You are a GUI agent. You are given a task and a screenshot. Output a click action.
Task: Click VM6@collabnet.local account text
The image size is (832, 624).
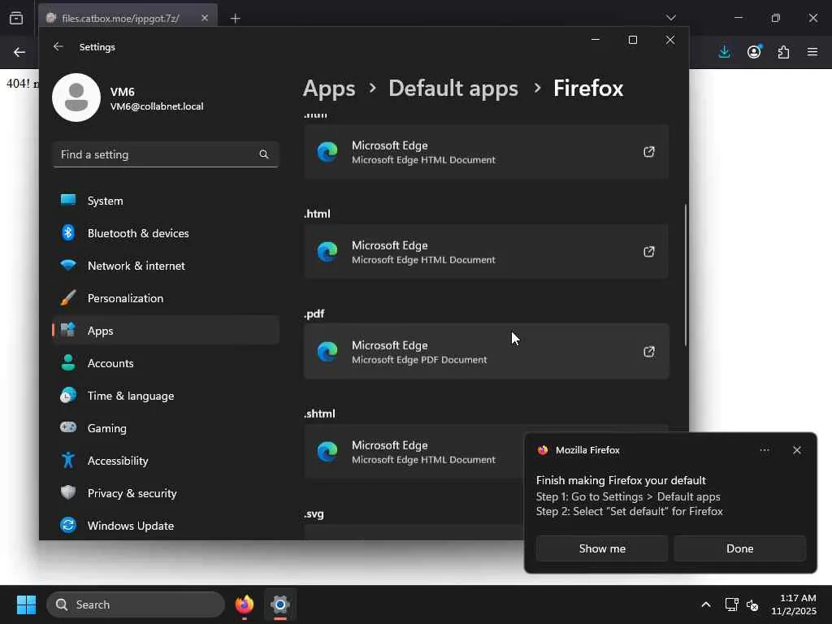[157, 106]
